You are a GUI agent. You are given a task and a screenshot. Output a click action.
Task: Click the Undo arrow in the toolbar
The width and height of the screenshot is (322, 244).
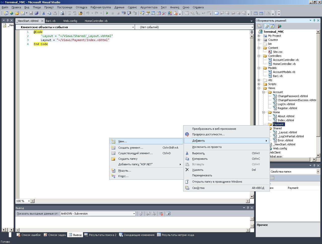coord(88,13)
